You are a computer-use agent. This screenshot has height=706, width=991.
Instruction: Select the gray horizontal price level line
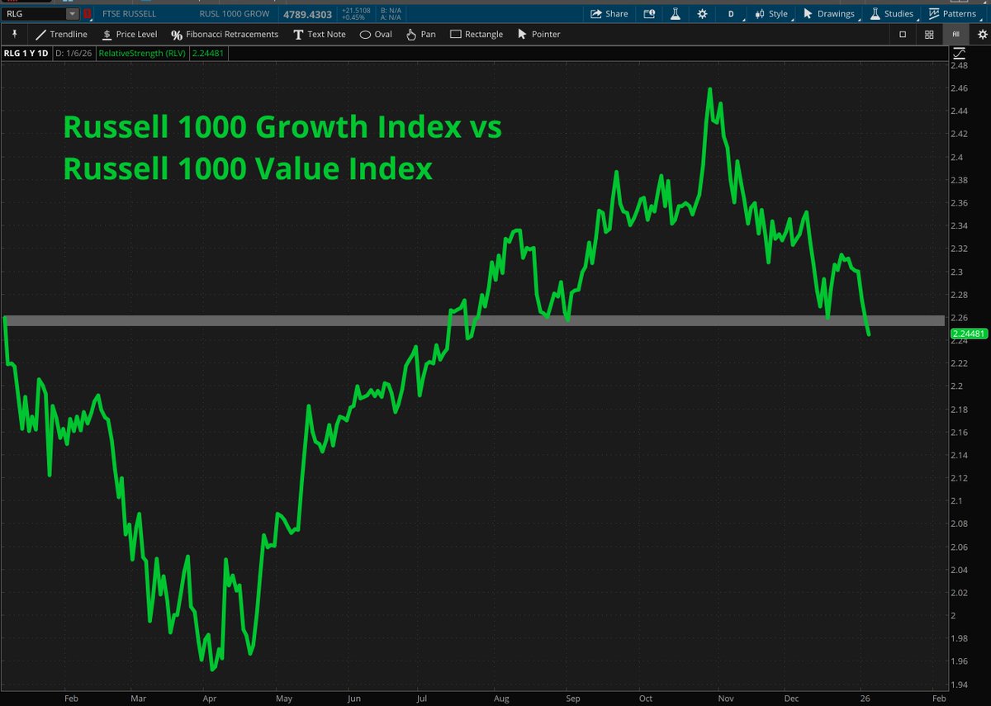[x=474, y=320]
